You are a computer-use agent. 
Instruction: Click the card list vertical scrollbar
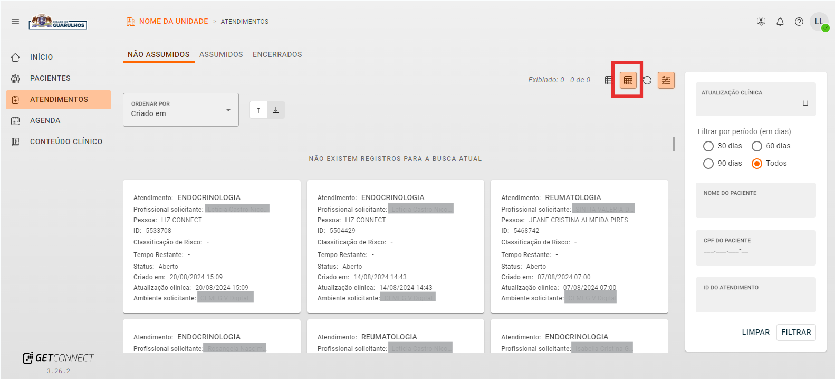(674, 144)
